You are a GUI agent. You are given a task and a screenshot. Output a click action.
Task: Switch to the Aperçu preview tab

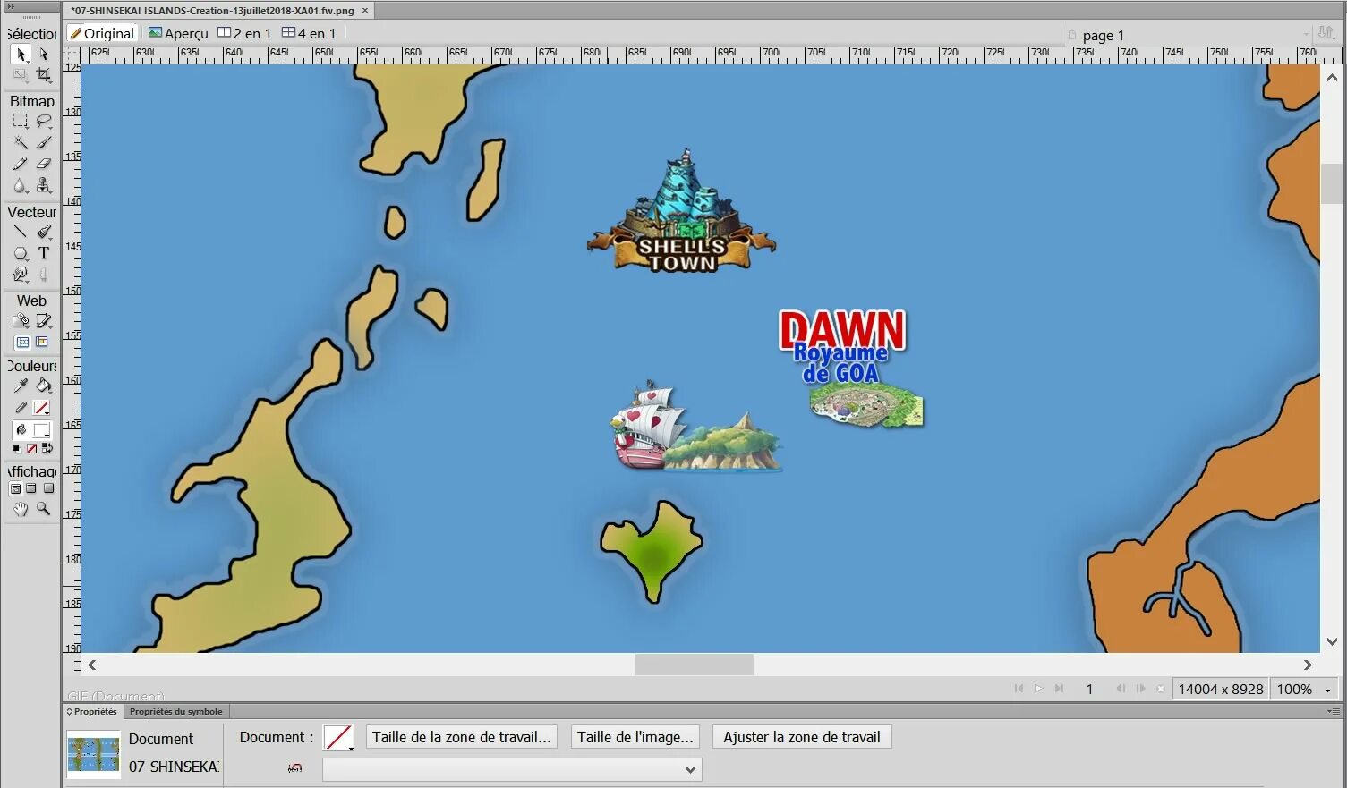178,33
